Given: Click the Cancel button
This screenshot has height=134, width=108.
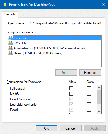Looking at the screenshot, I should 71,128.
